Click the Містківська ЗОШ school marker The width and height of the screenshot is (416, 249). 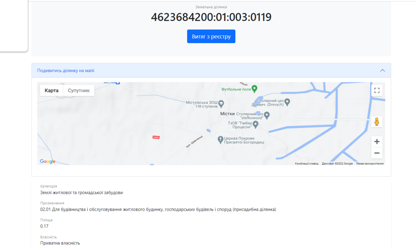point(221,103)
